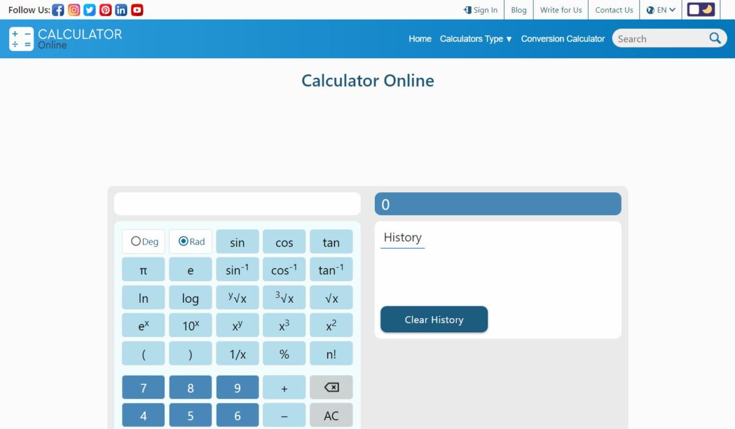Open the Instagram social icon
The height and width of the screenshot is (429, 735).
(74, 9)
